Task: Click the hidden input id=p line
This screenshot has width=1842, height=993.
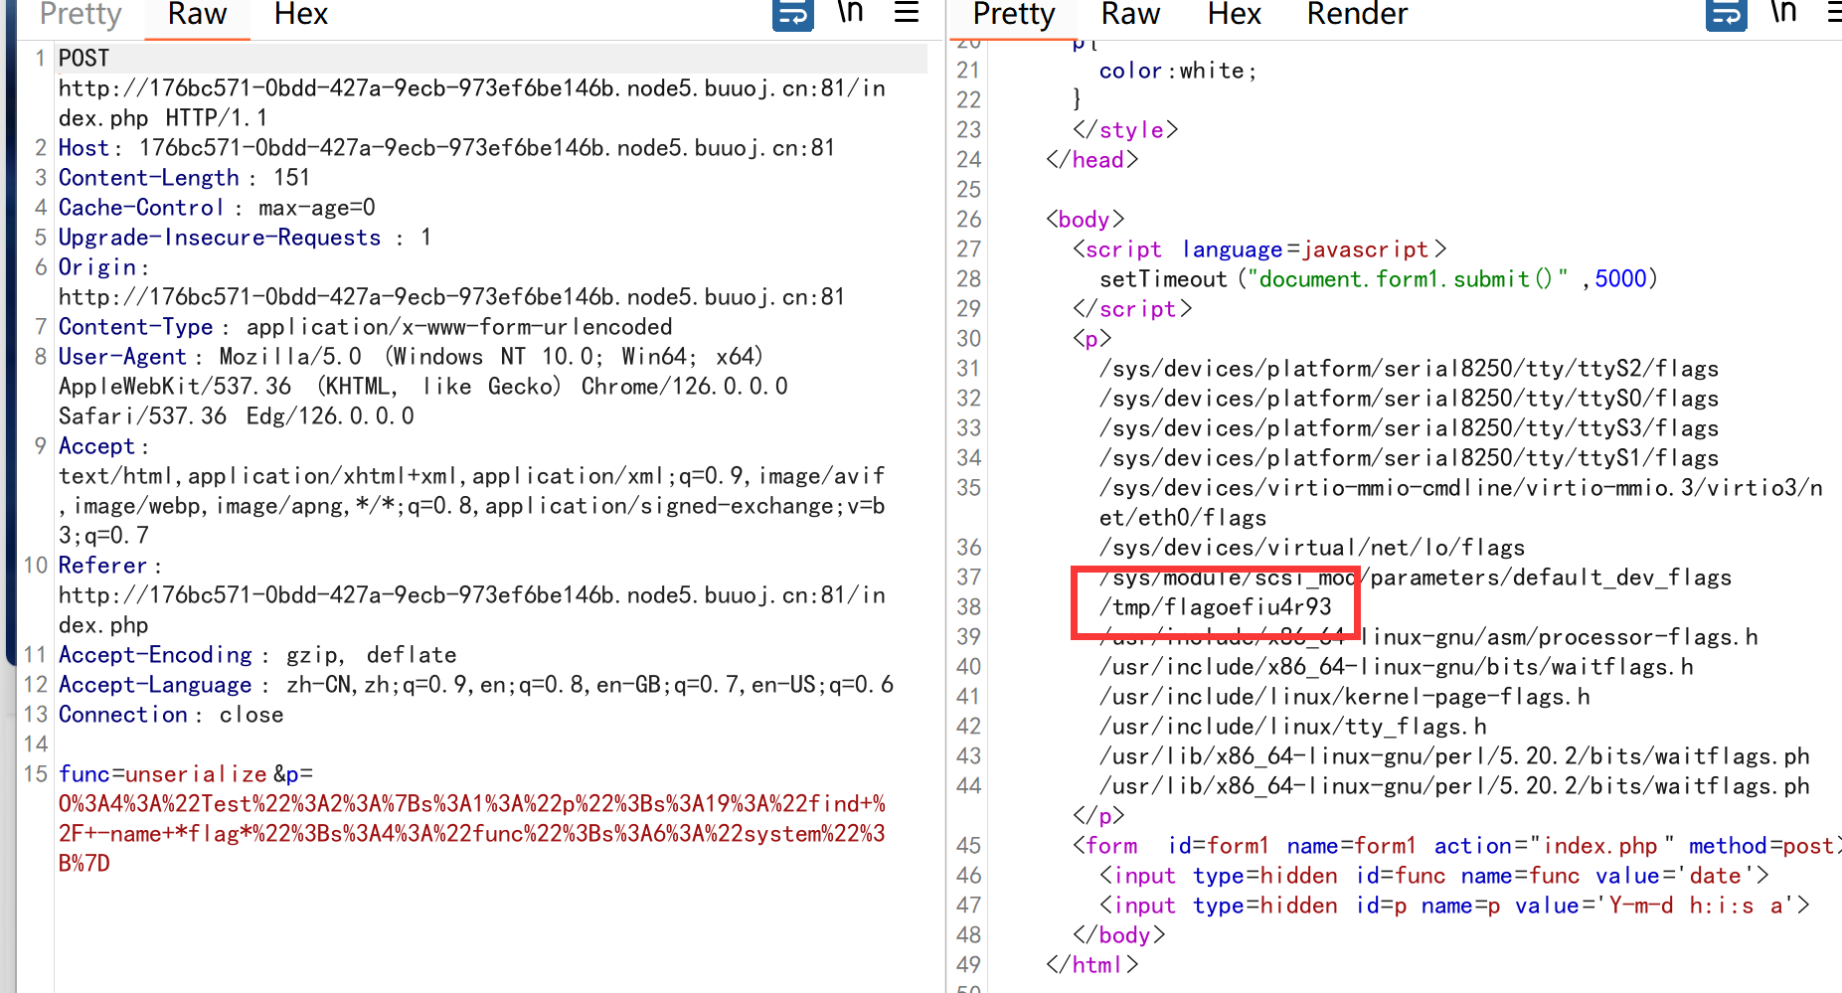Action: pyautogui.click(x=1454, y=906)
